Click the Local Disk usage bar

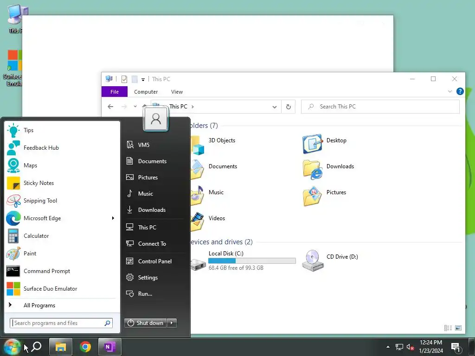point(252,261)
